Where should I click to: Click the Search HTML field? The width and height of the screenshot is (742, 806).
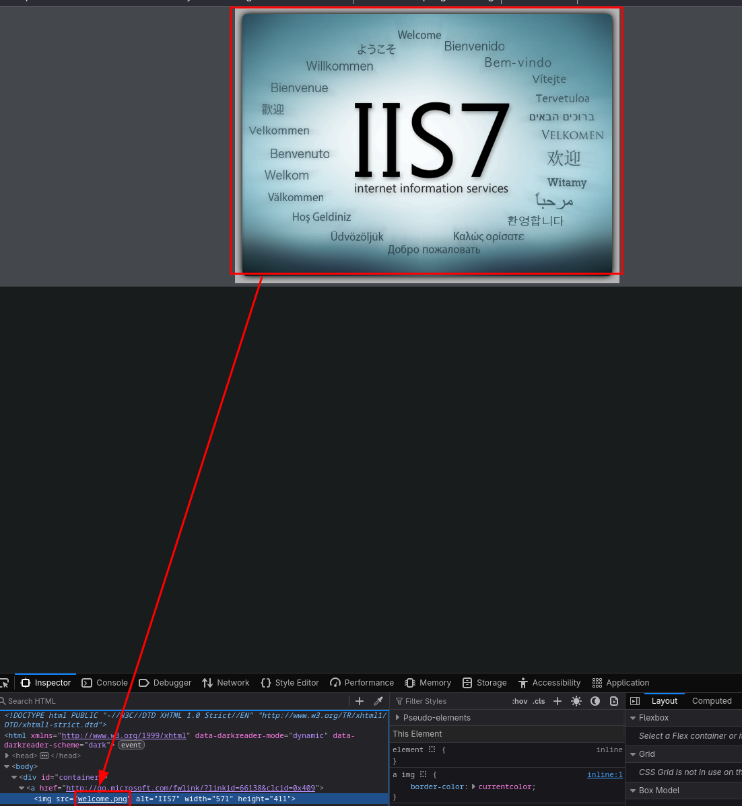pyautogui.click(x=175, y=701)
